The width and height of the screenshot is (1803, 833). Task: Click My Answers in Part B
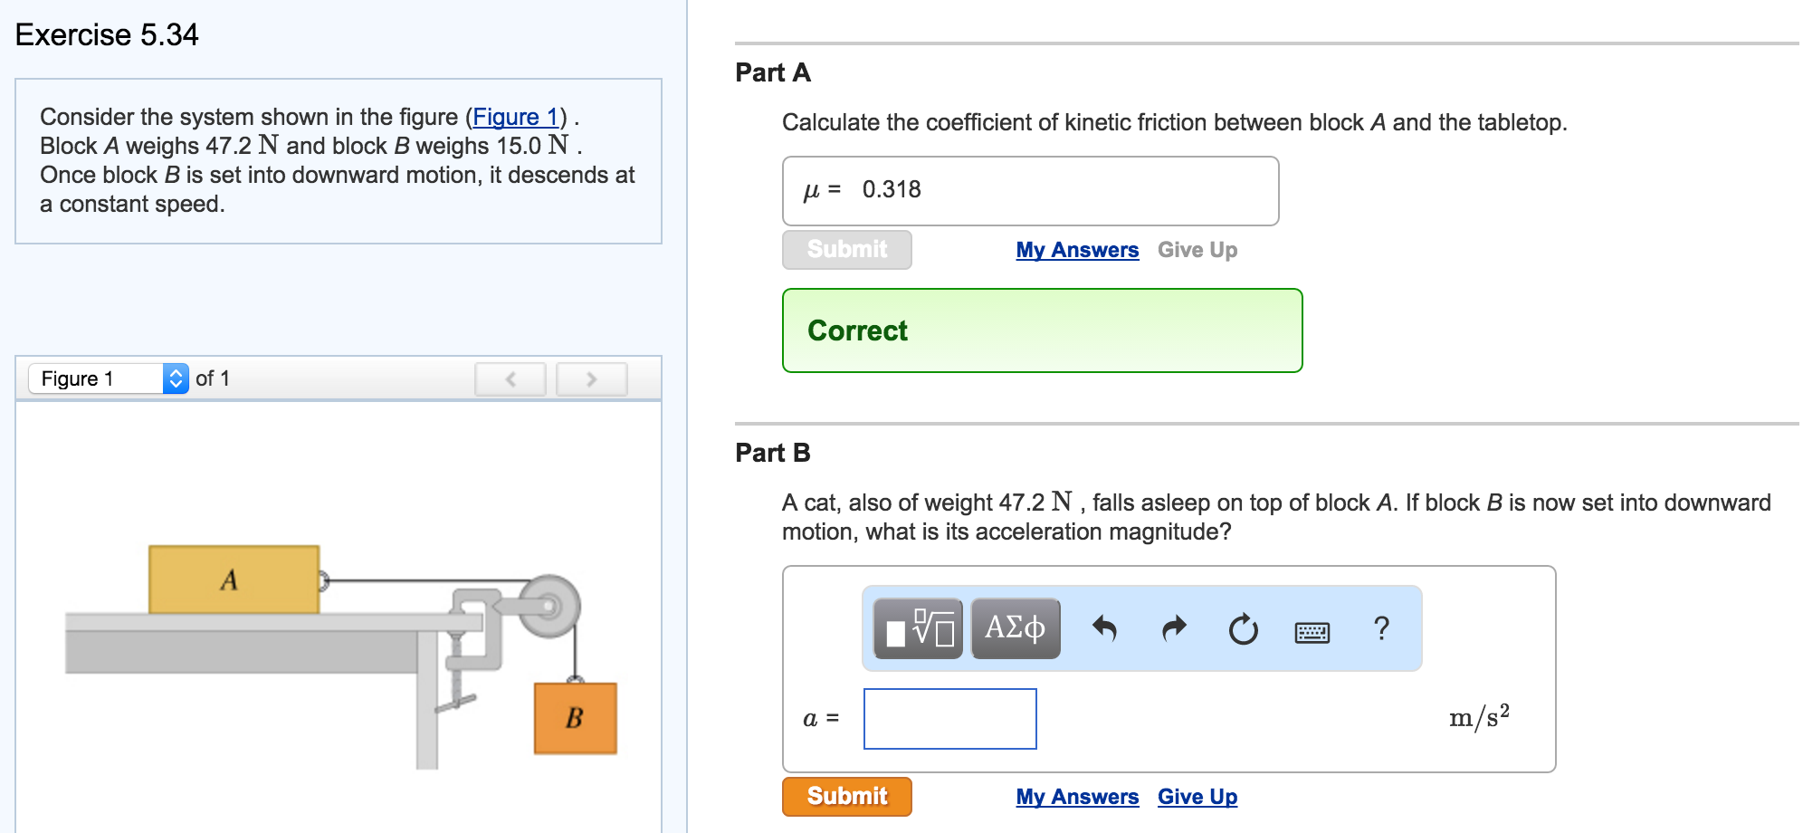point(1076,797)
